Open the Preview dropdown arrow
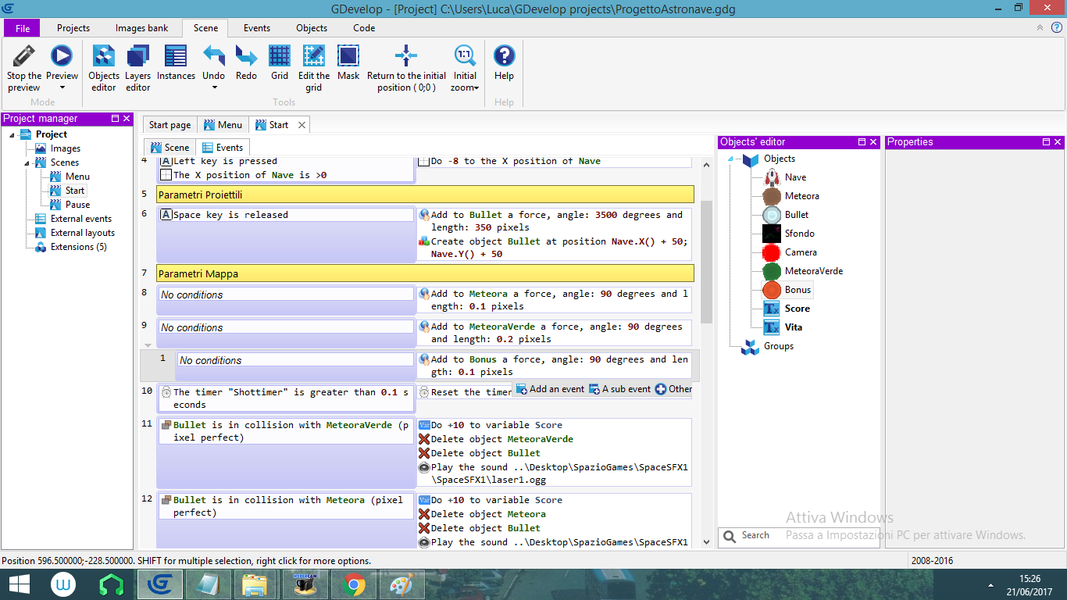This screenshot has height=600, width=1067. click(62, 88)
